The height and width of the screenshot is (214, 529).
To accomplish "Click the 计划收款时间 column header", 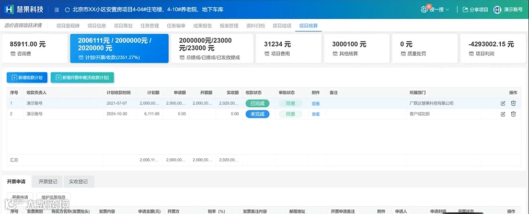I will pos(119,93).
